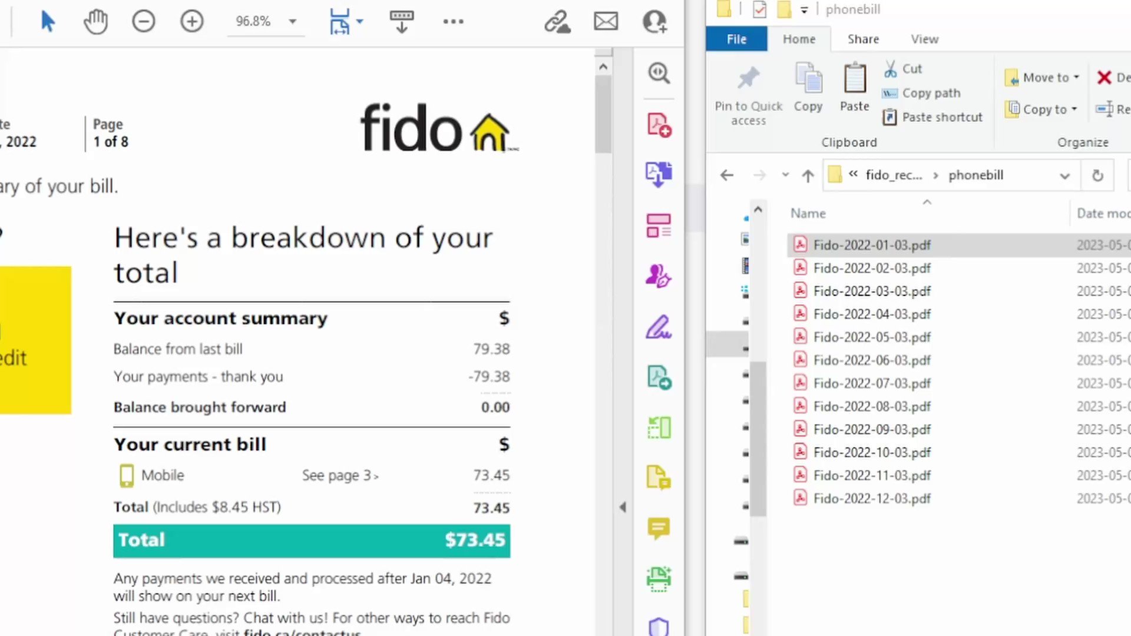Open the zoom percentage dropdown
1131x636 pixels.
pyautogui.click(x=292, y=22)
